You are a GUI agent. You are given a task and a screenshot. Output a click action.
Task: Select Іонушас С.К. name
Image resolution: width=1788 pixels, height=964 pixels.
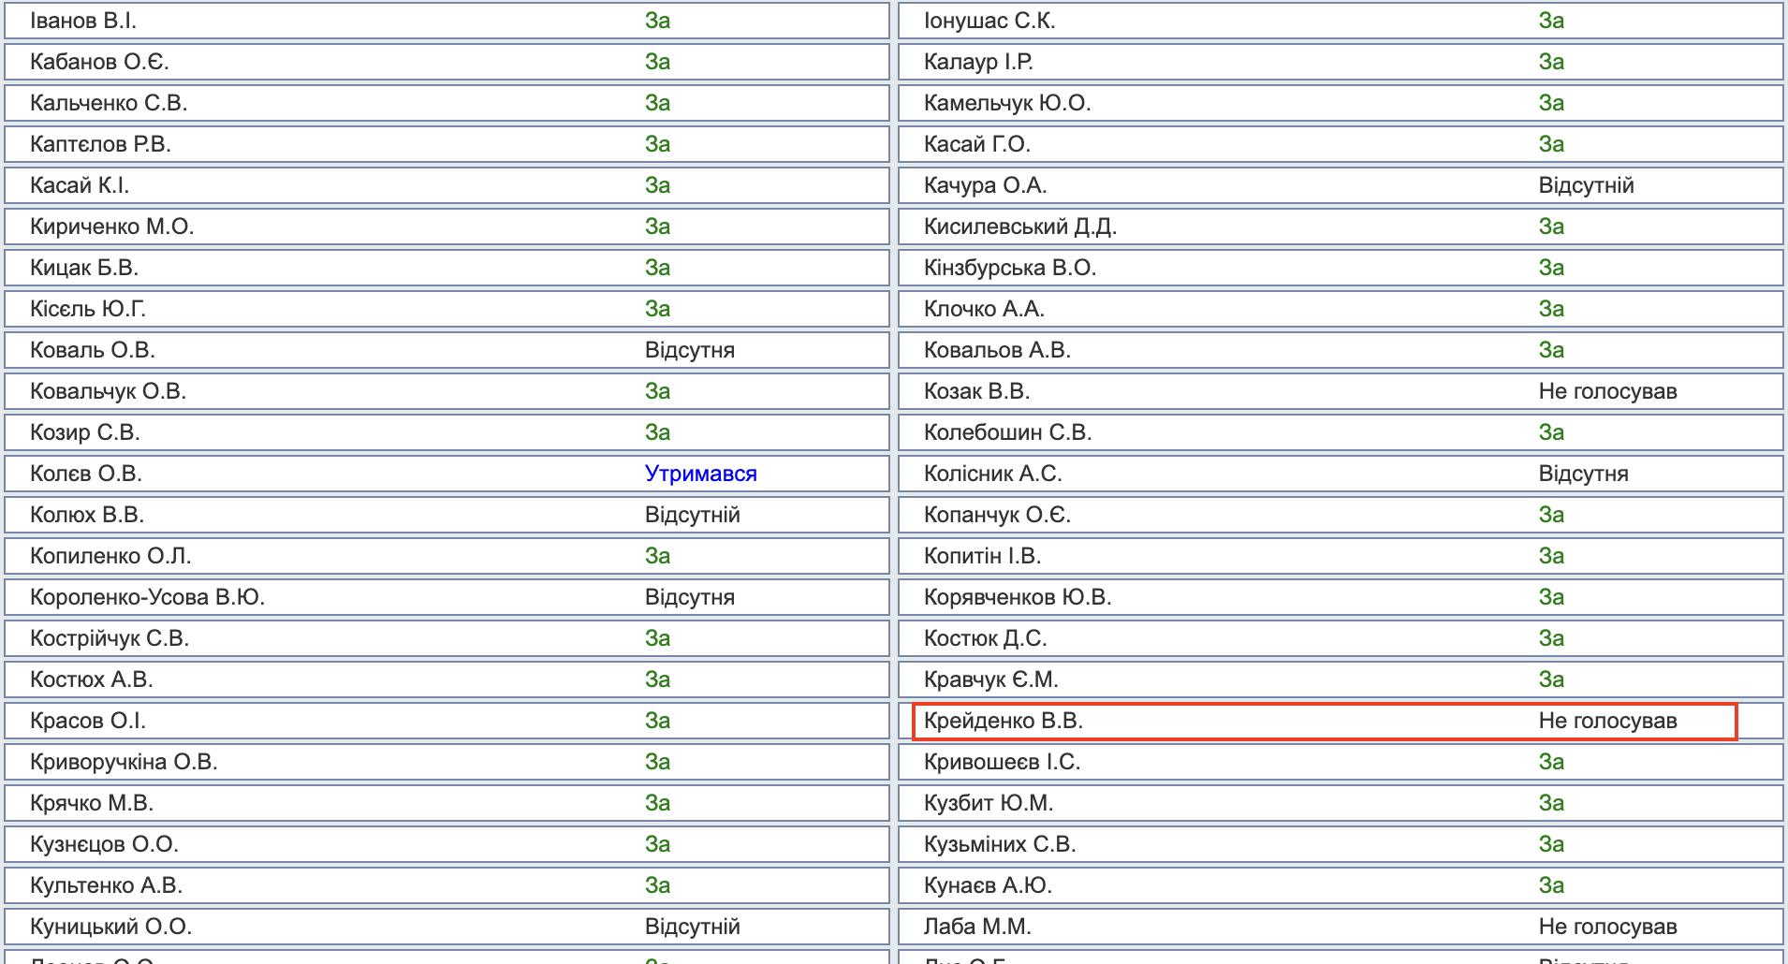[989, 21]
